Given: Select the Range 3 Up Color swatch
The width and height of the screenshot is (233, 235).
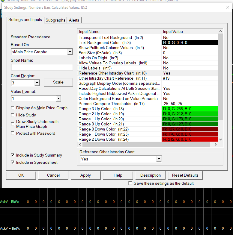Looking at the screenshot, I should coord(190,109).
